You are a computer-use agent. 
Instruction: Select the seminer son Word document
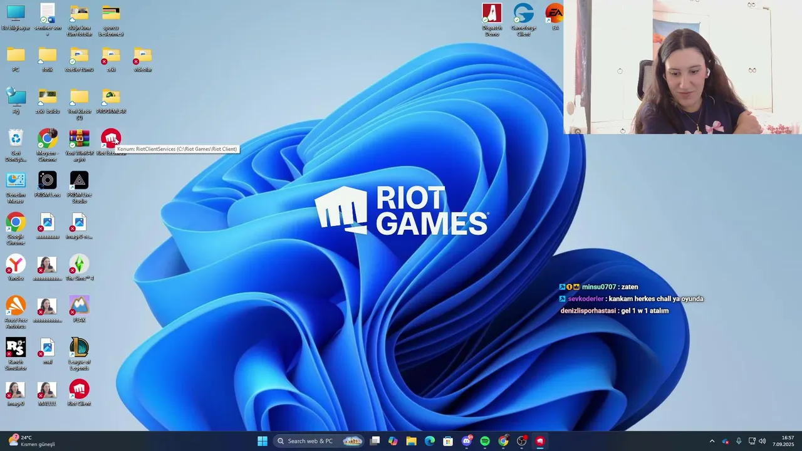pos(48,20)
